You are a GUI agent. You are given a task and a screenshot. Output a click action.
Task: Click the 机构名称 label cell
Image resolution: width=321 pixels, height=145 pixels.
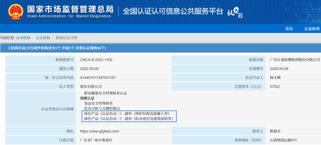[x=219, y=60]
